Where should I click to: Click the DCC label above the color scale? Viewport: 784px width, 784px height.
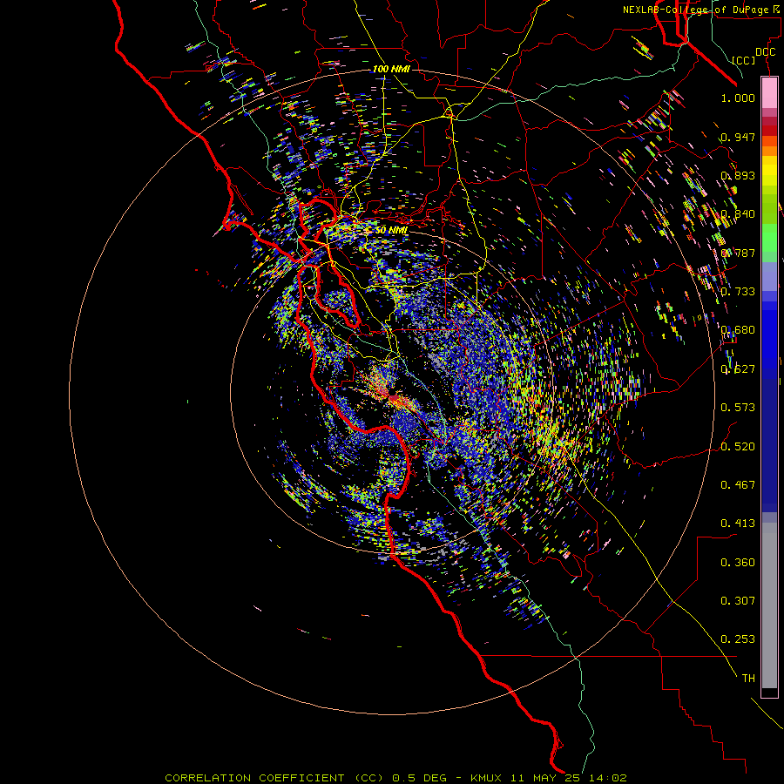tap(765, 52)
